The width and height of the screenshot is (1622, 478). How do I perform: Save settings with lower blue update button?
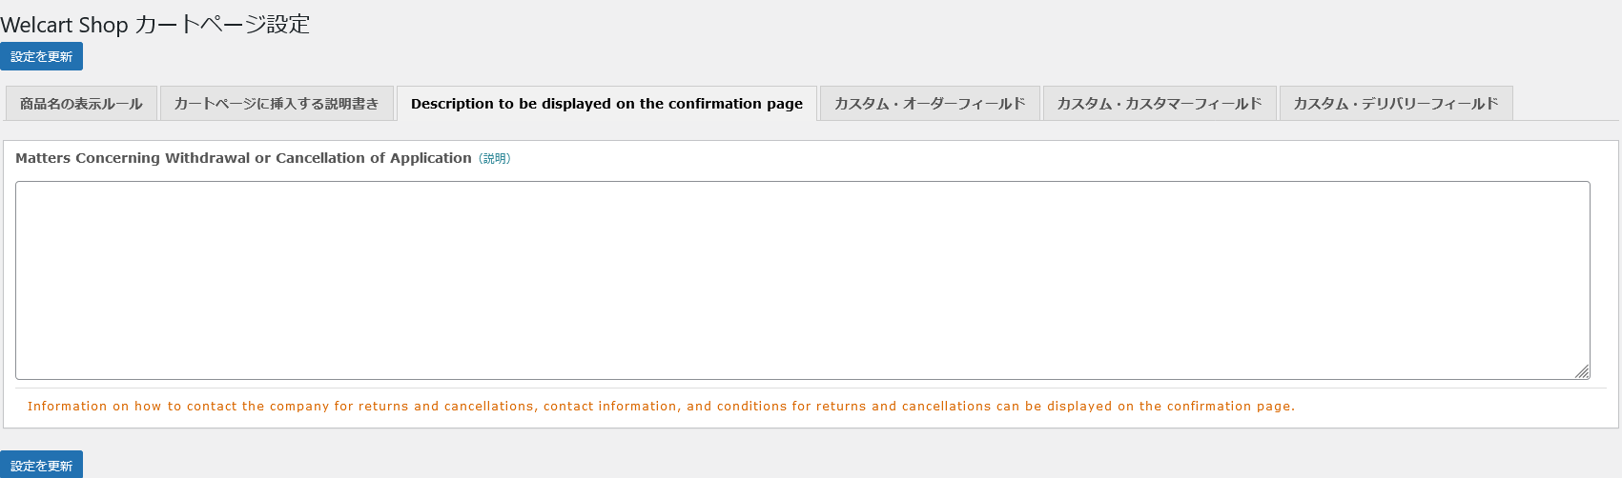[41, 465]
